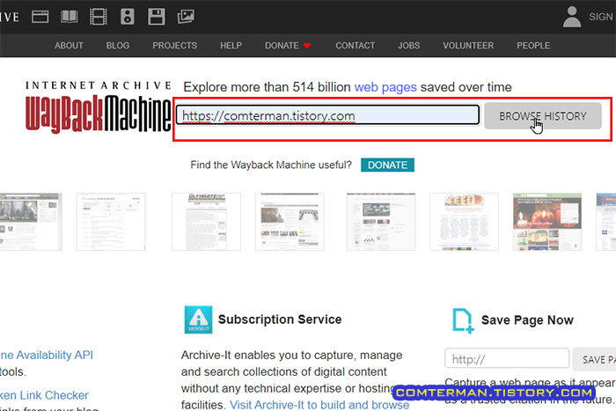The width and height of the screenshot is (616, 411).
Task: Open the yellow-lettered header site thumbnail
Action: point(464,222)
